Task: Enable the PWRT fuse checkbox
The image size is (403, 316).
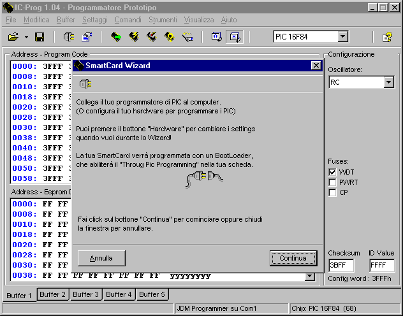Action: pyautogui.click(x=332, y=182)
